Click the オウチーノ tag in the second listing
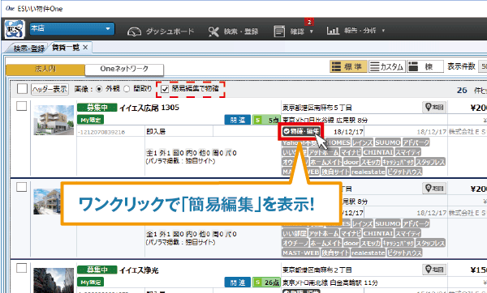Viewport: 487px width, 293px height. pos(295,243)
